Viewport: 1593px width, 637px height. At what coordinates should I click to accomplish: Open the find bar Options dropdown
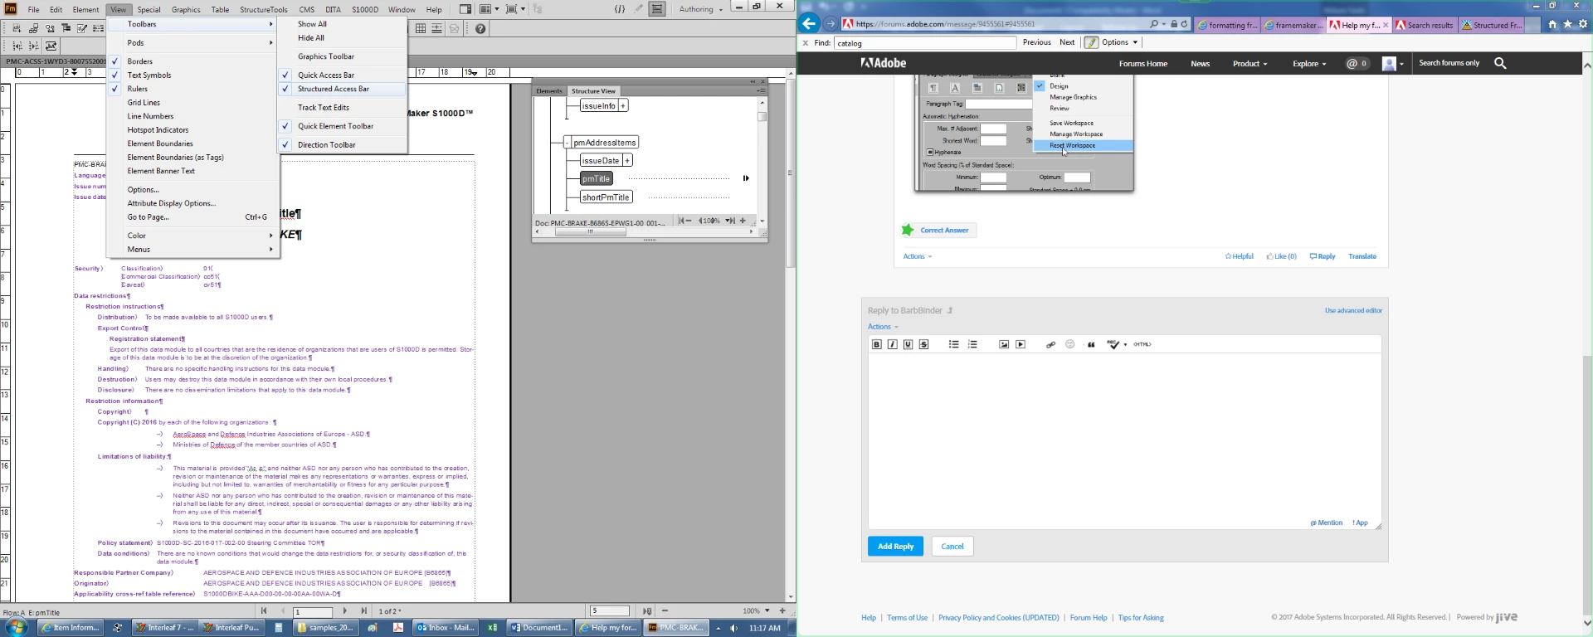[1118, 42]
